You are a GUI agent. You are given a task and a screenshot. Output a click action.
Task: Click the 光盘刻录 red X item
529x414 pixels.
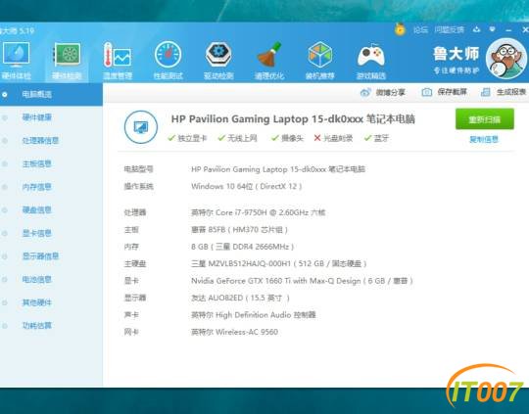[x=333, y=138]
